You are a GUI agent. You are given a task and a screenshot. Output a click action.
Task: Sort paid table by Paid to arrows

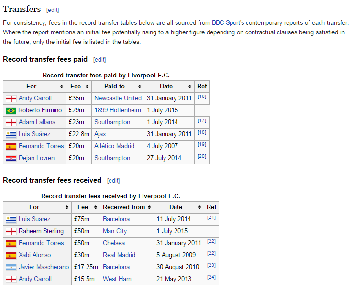(x=140, y=87)
